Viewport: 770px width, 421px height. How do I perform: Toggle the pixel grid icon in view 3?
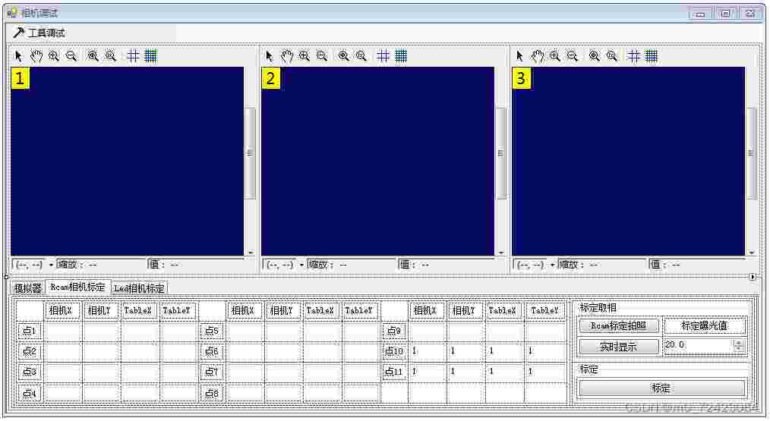pos(634,56)
